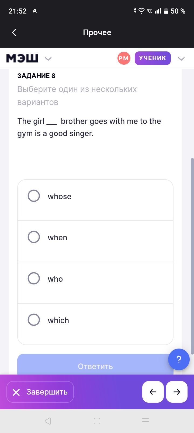Choose the 'who' radio button
Viewport: 194px width, 433px height.
[x=34, y=278]
